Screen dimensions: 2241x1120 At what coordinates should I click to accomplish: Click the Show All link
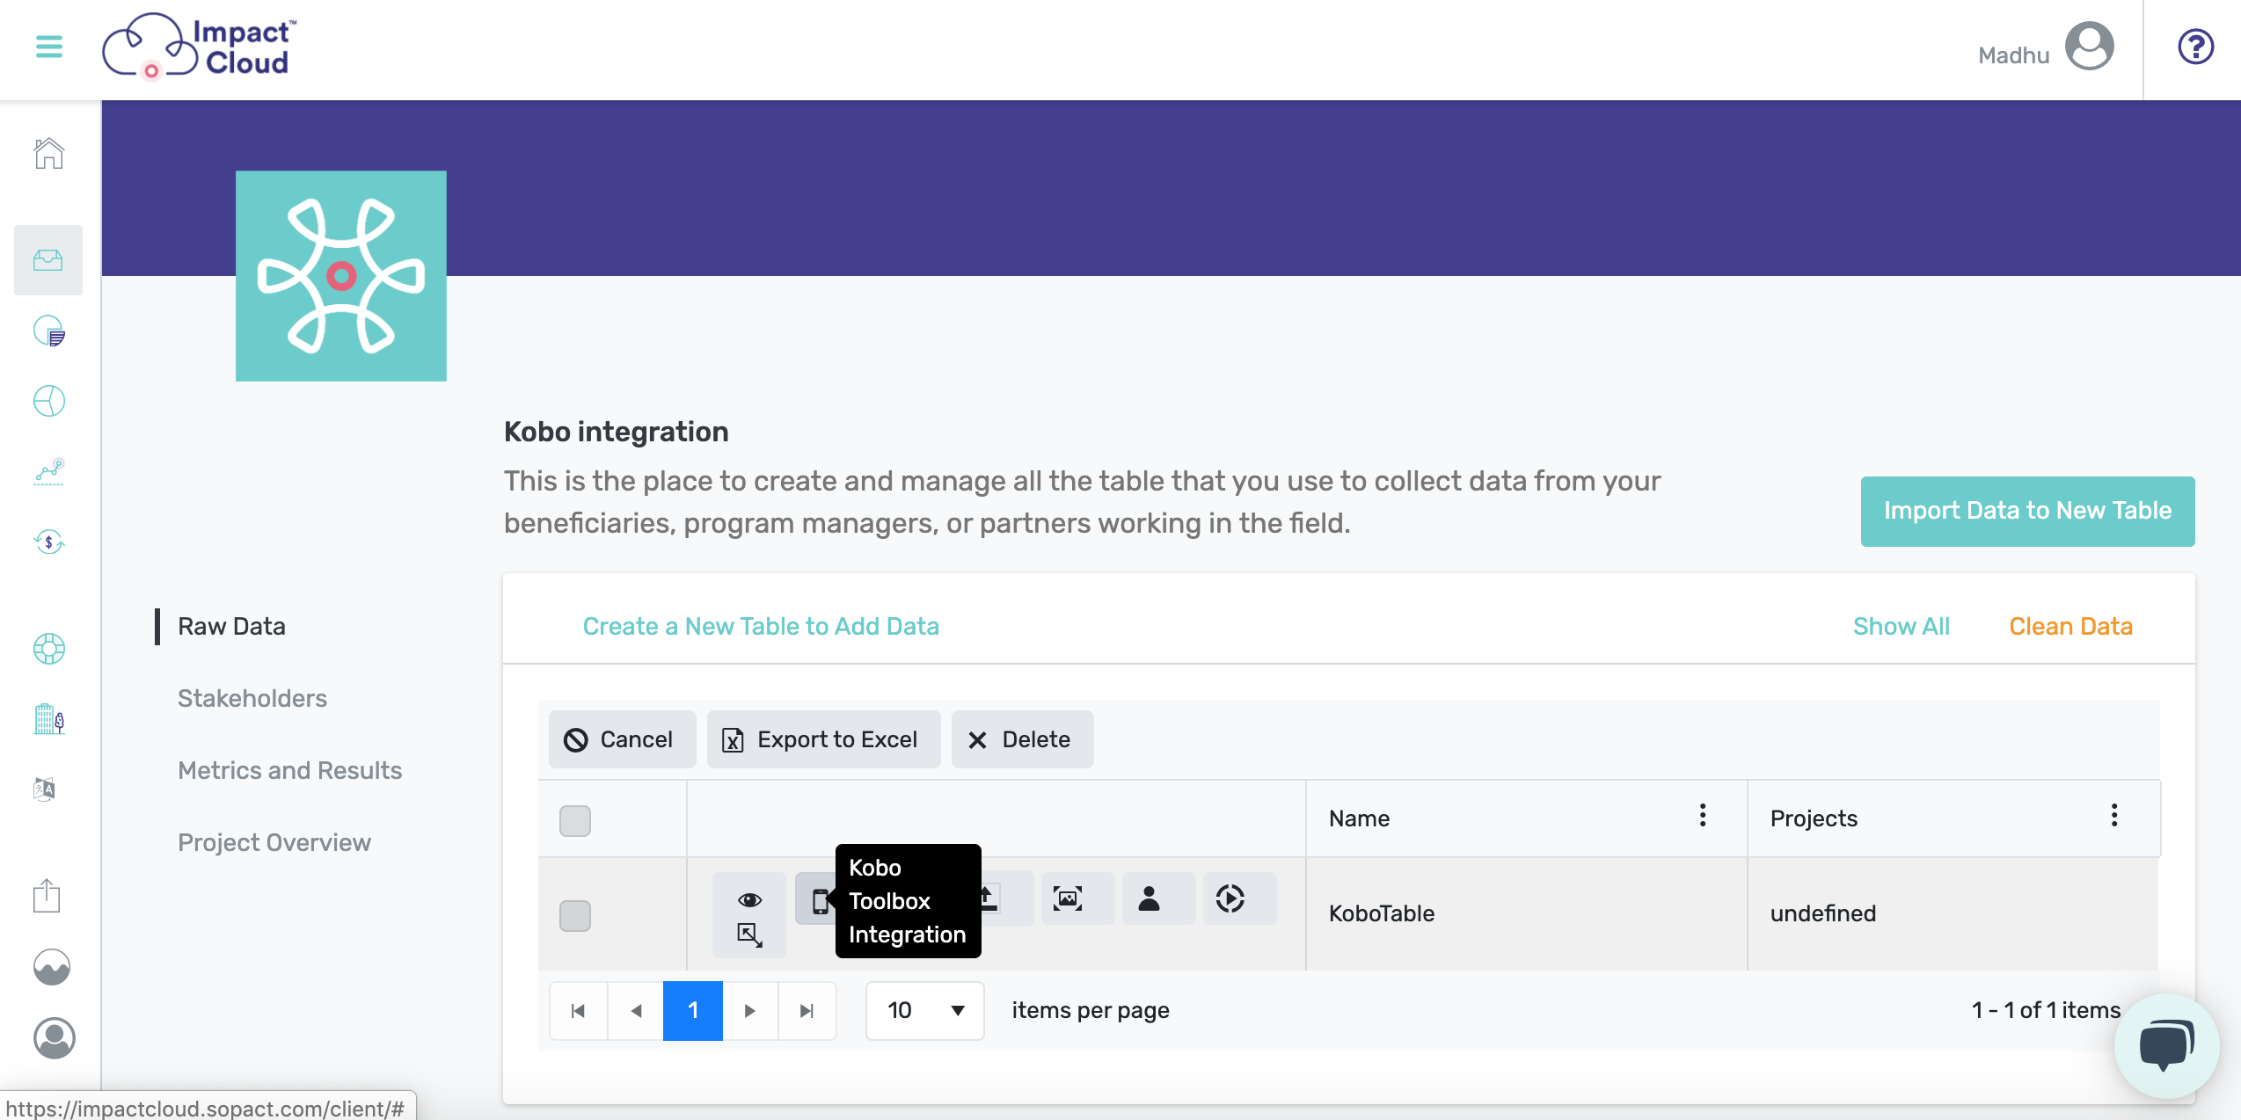point(1902,626)
